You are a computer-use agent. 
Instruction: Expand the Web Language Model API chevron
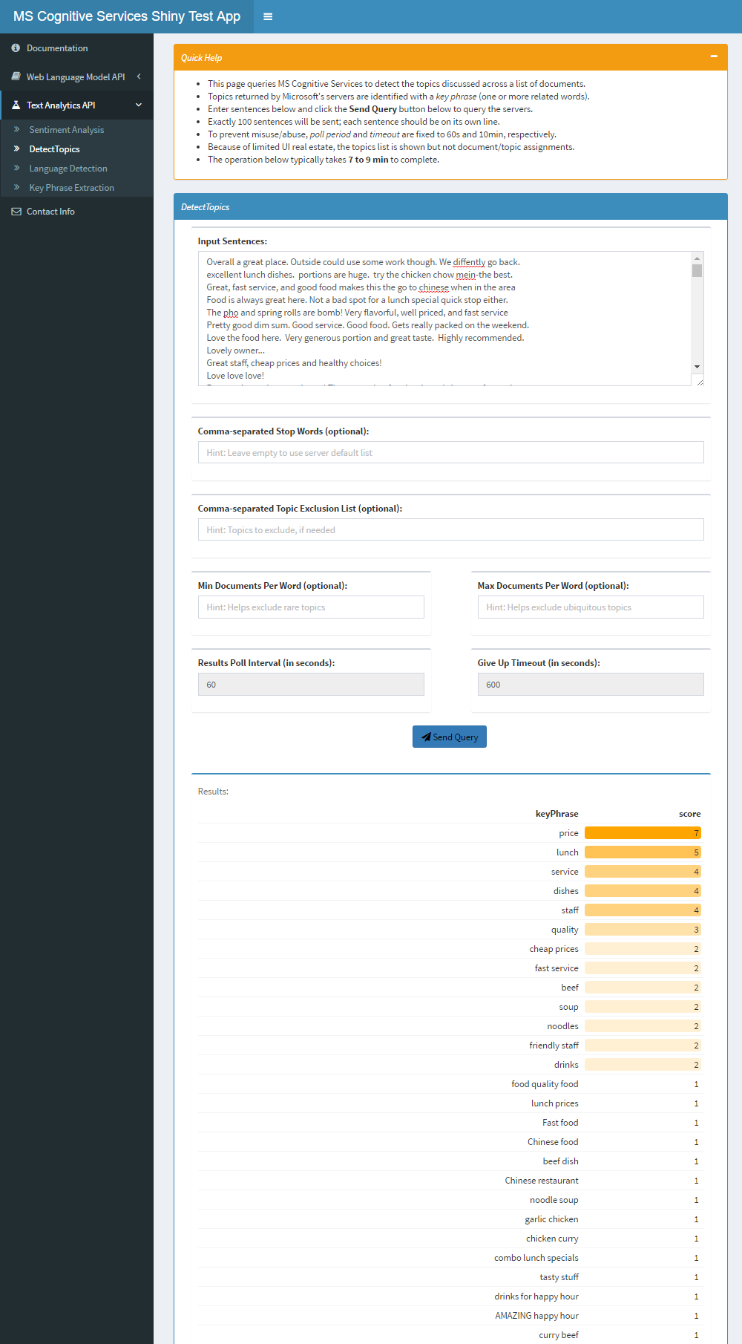139,76
